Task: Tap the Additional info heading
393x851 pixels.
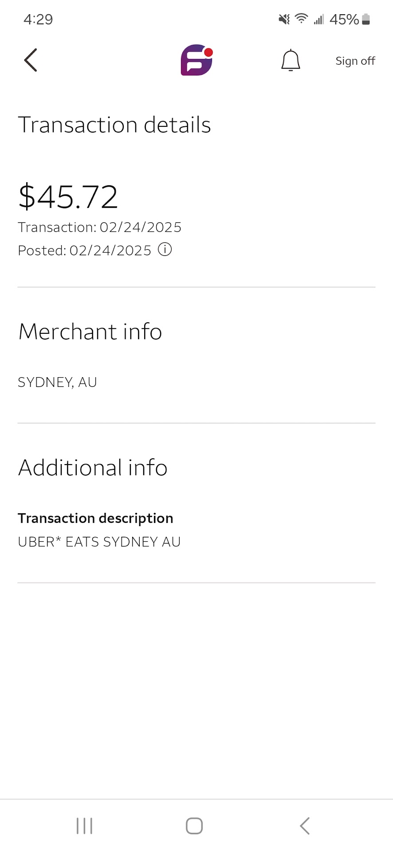Action: click(x=93, y=468)
